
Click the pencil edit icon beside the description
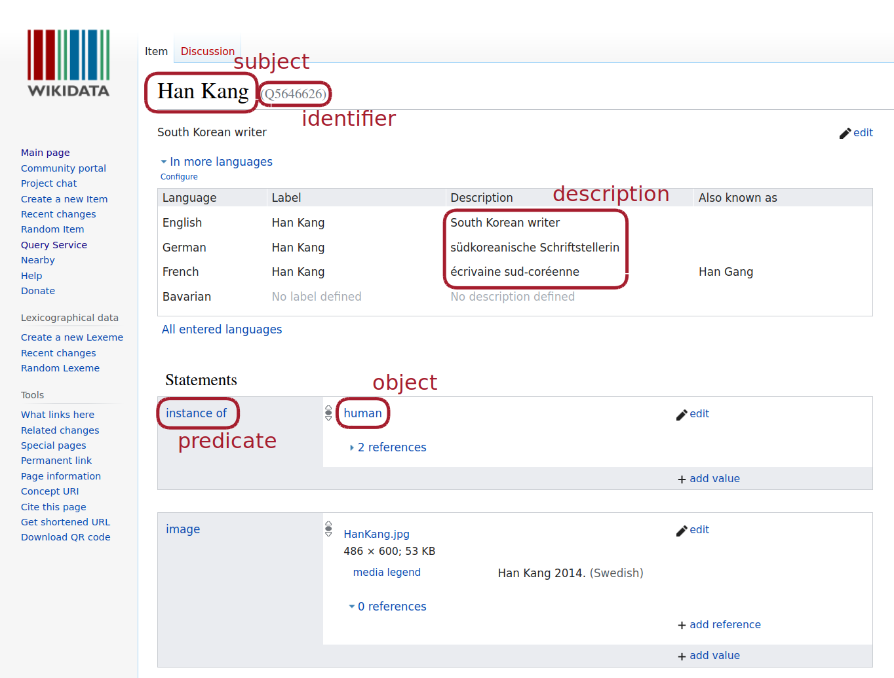845,133
